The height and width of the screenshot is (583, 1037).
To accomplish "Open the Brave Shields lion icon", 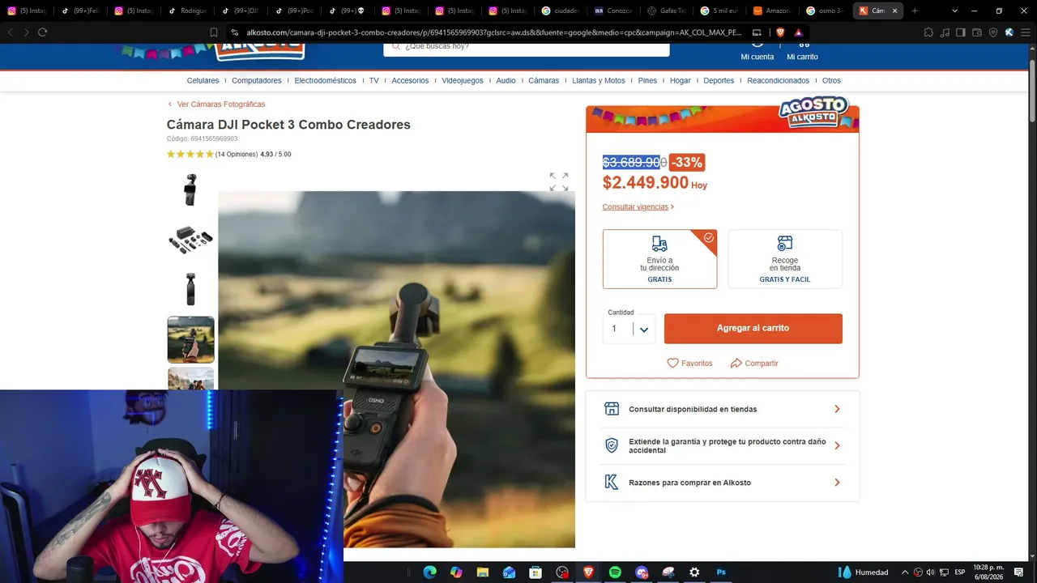I will pos(780,32).
